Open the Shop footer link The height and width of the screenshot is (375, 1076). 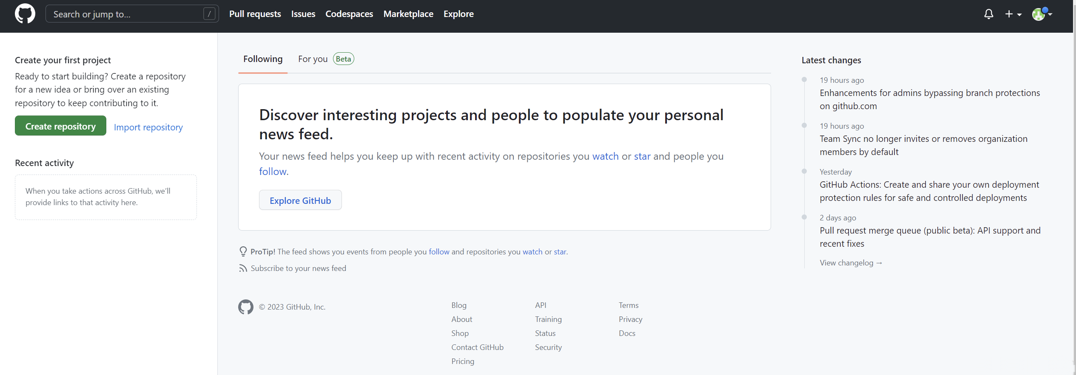click(460, 333)
